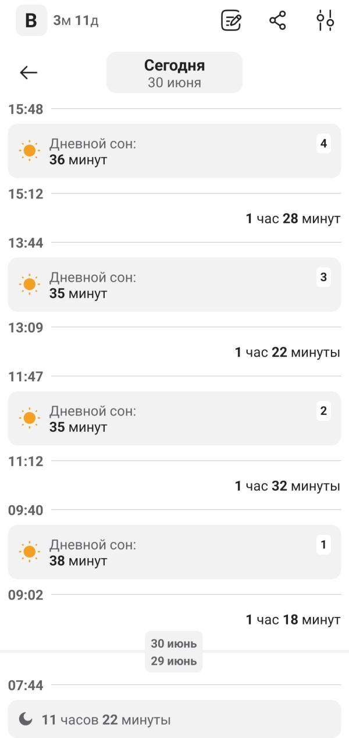Open the nap card numbered 3
The height and width of the screenshot is (738, 349).
click(174, 285)
